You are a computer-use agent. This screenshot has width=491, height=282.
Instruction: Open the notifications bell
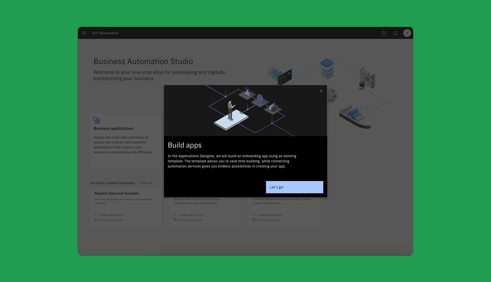(x=395, y=33)
